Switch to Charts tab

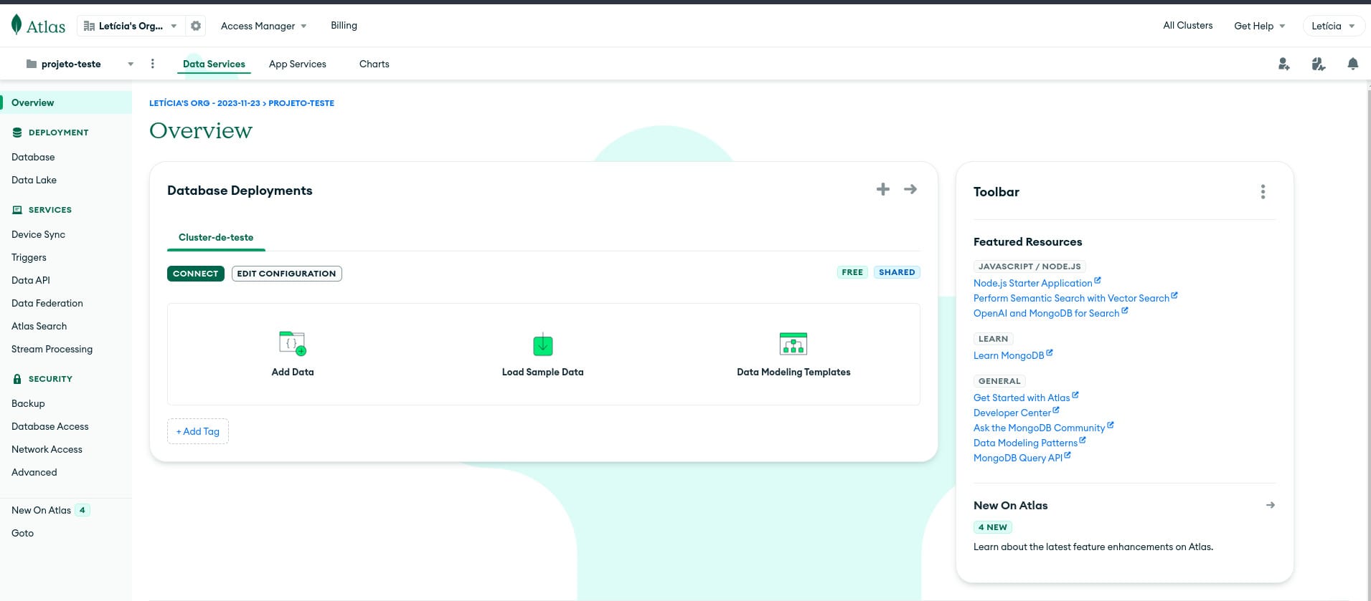pyautogui.click(x=374, y=64)
